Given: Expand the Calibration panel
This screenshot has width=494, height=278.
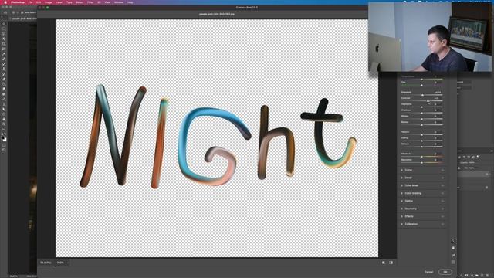Looking at the screenshot, I should click(x=402, y=224).
